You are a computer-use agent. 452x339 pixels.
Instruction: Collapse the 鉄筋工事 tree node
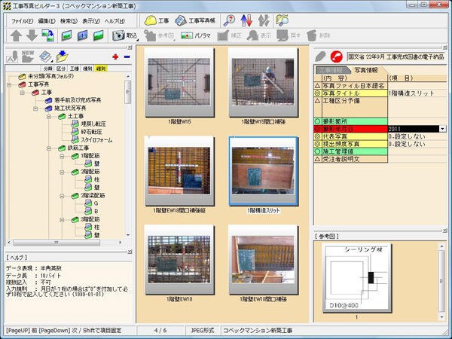pyautogui.click(x=49, y=148)
